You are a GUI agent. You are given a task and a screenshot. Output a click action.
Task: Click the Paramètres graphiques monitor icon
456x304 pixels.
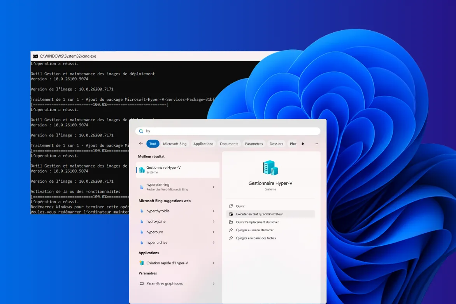coord(142,283)
